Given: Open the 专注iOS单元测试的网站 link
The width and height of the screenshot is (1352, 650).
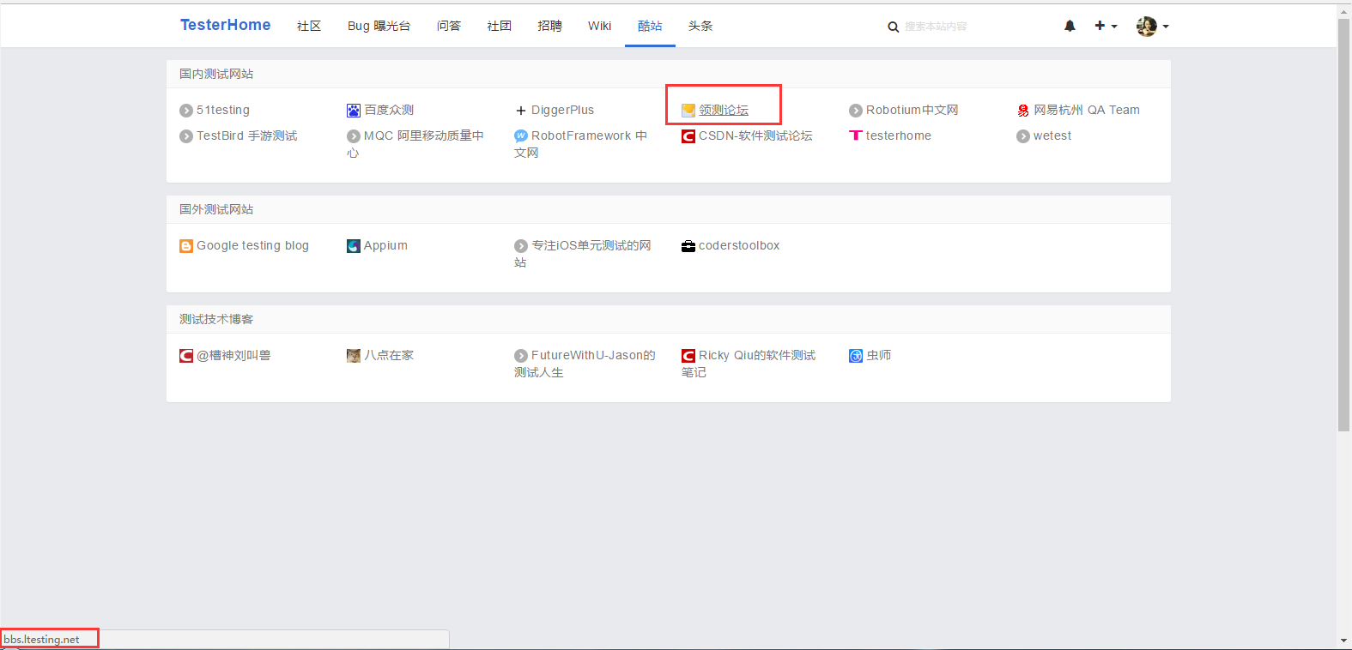Looking at the screenshot, I should click(583, 254).
